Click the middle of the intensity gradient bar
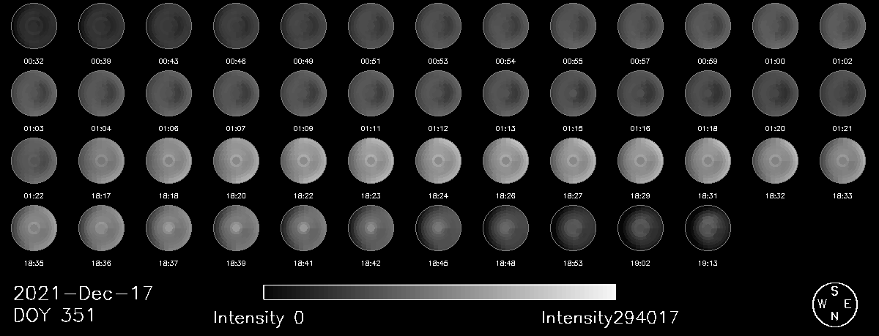 coord(439,293)
